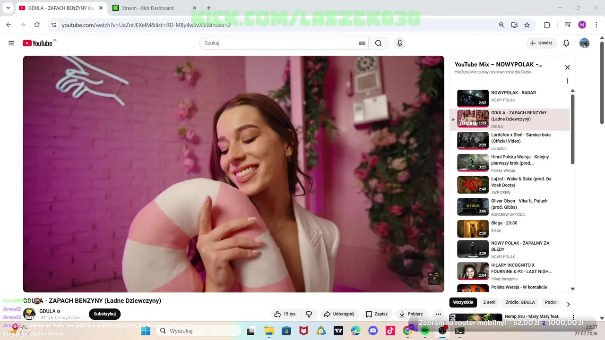Screen dimensions: 605x340
Task: Play NOWY POLAK - ZAPALMY ZA BŁĘDY
Action: (x=510, y=249)
